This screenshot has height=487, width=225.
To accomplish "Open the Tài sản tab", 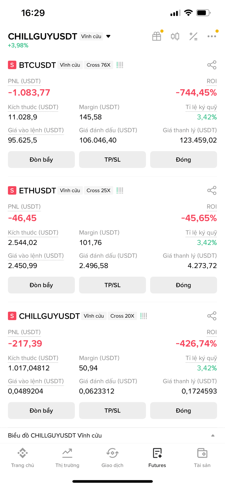I will tap(202, 458).
